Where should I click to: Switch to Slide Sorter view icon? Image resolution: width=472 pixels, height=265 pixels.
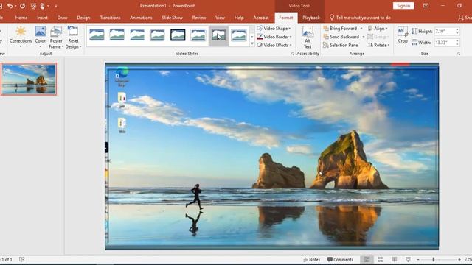coord(381,260)
